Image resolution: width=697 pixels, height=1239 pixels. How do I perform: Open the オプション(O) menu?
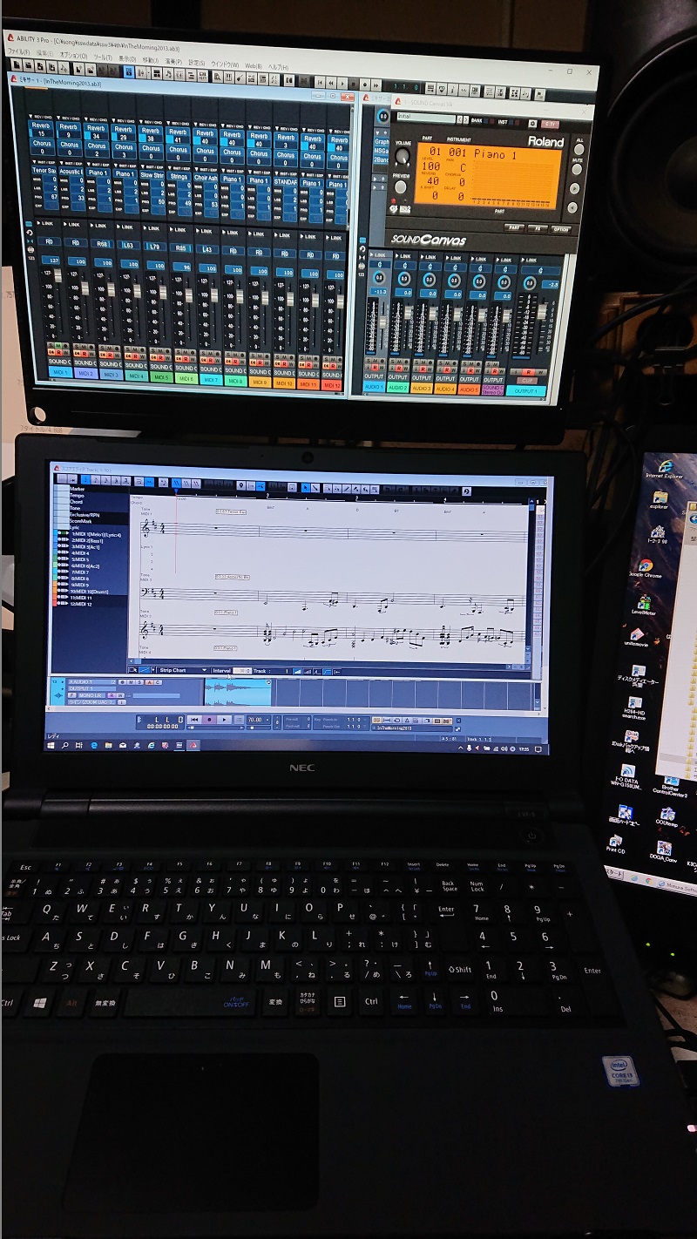73,55
